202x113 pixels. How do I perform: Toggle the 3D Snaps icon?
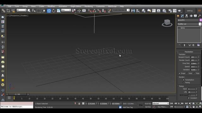pos(89,11)
